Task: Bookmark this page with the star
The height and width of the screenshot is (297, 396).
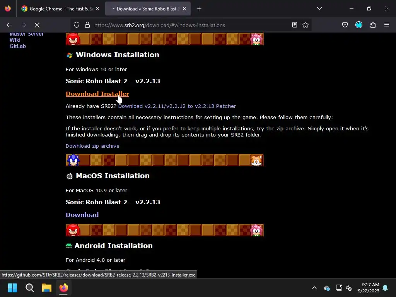Action: 306,25
